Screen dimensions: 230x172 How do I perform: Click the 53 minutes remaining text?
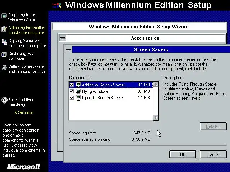(24, 113)
